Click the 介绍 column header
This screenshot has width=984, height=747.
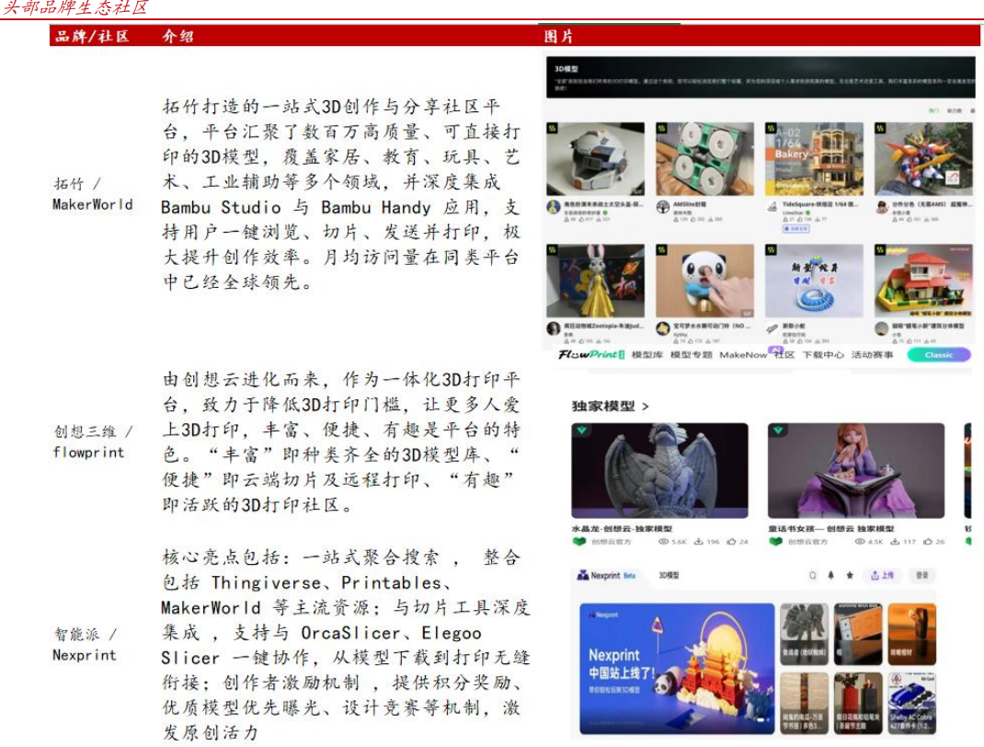[x=177, y=36]
